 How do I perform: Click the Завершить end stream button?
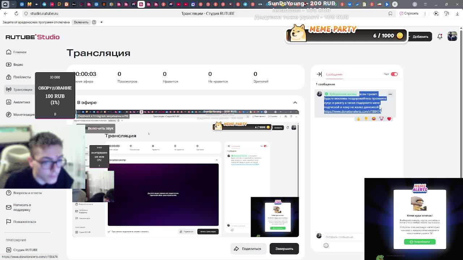pyautogui.click(x=284, y=248)
